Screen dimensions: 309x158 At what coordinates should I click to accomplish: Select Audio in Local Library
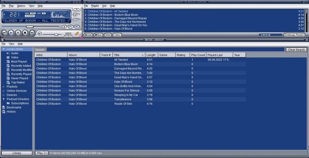coord(14,53)
